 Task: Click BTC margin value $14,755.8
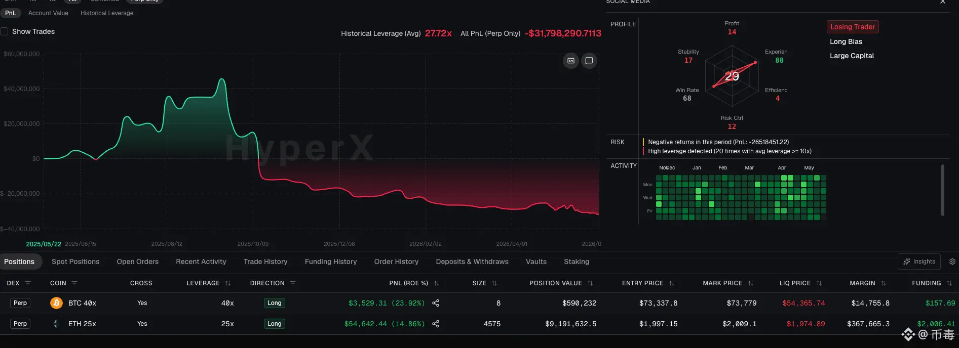[870, 303]
